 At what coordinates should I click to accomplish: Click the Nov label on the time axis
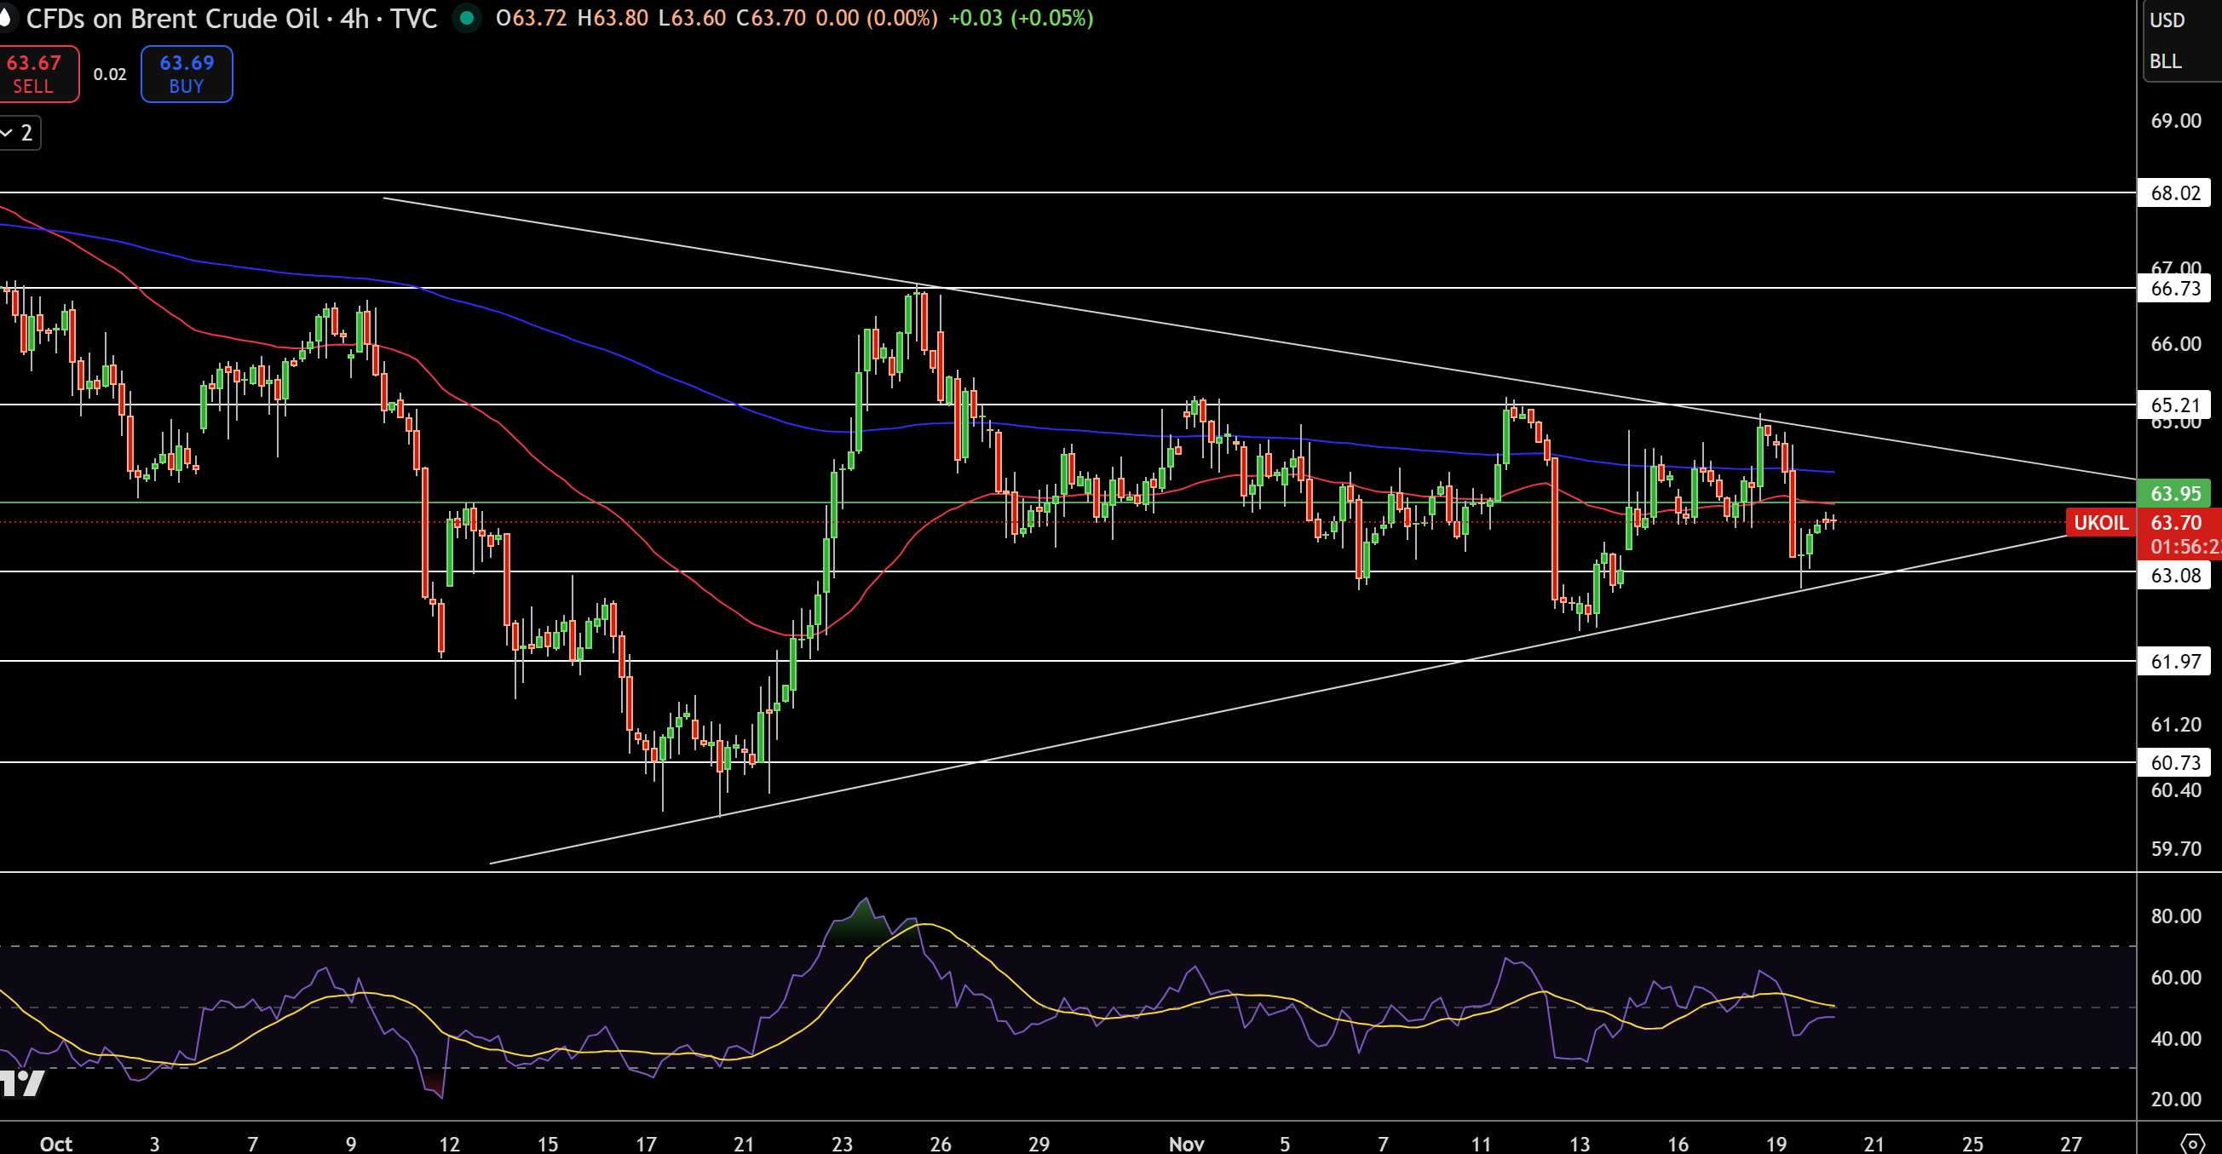(1188, 1144)
